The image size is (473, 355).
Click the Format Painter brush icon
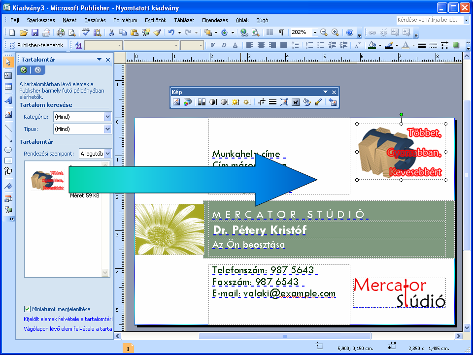point(157,32)
